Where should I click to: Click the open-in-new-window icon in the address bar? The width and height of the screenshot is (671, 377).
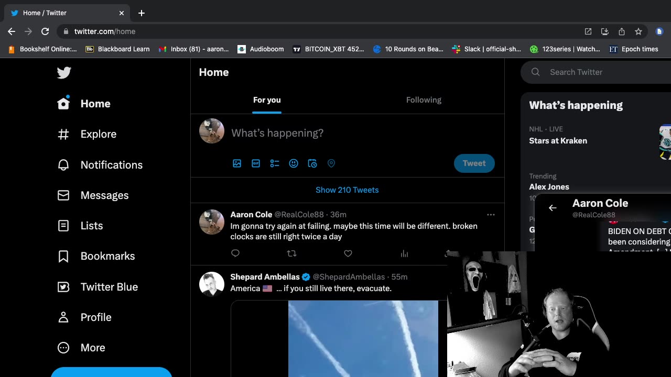[588, 31]
